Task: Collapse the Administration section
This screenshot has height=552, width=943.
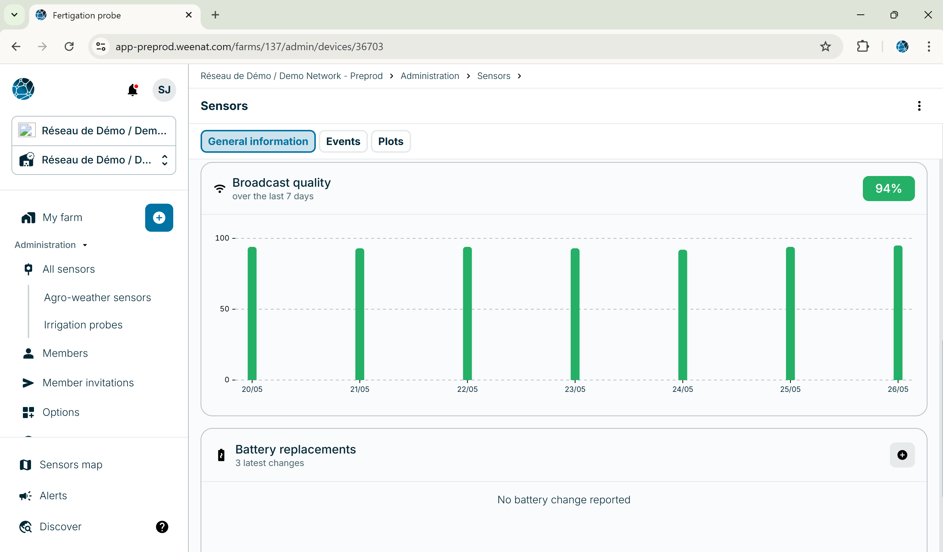Action: 51,245
